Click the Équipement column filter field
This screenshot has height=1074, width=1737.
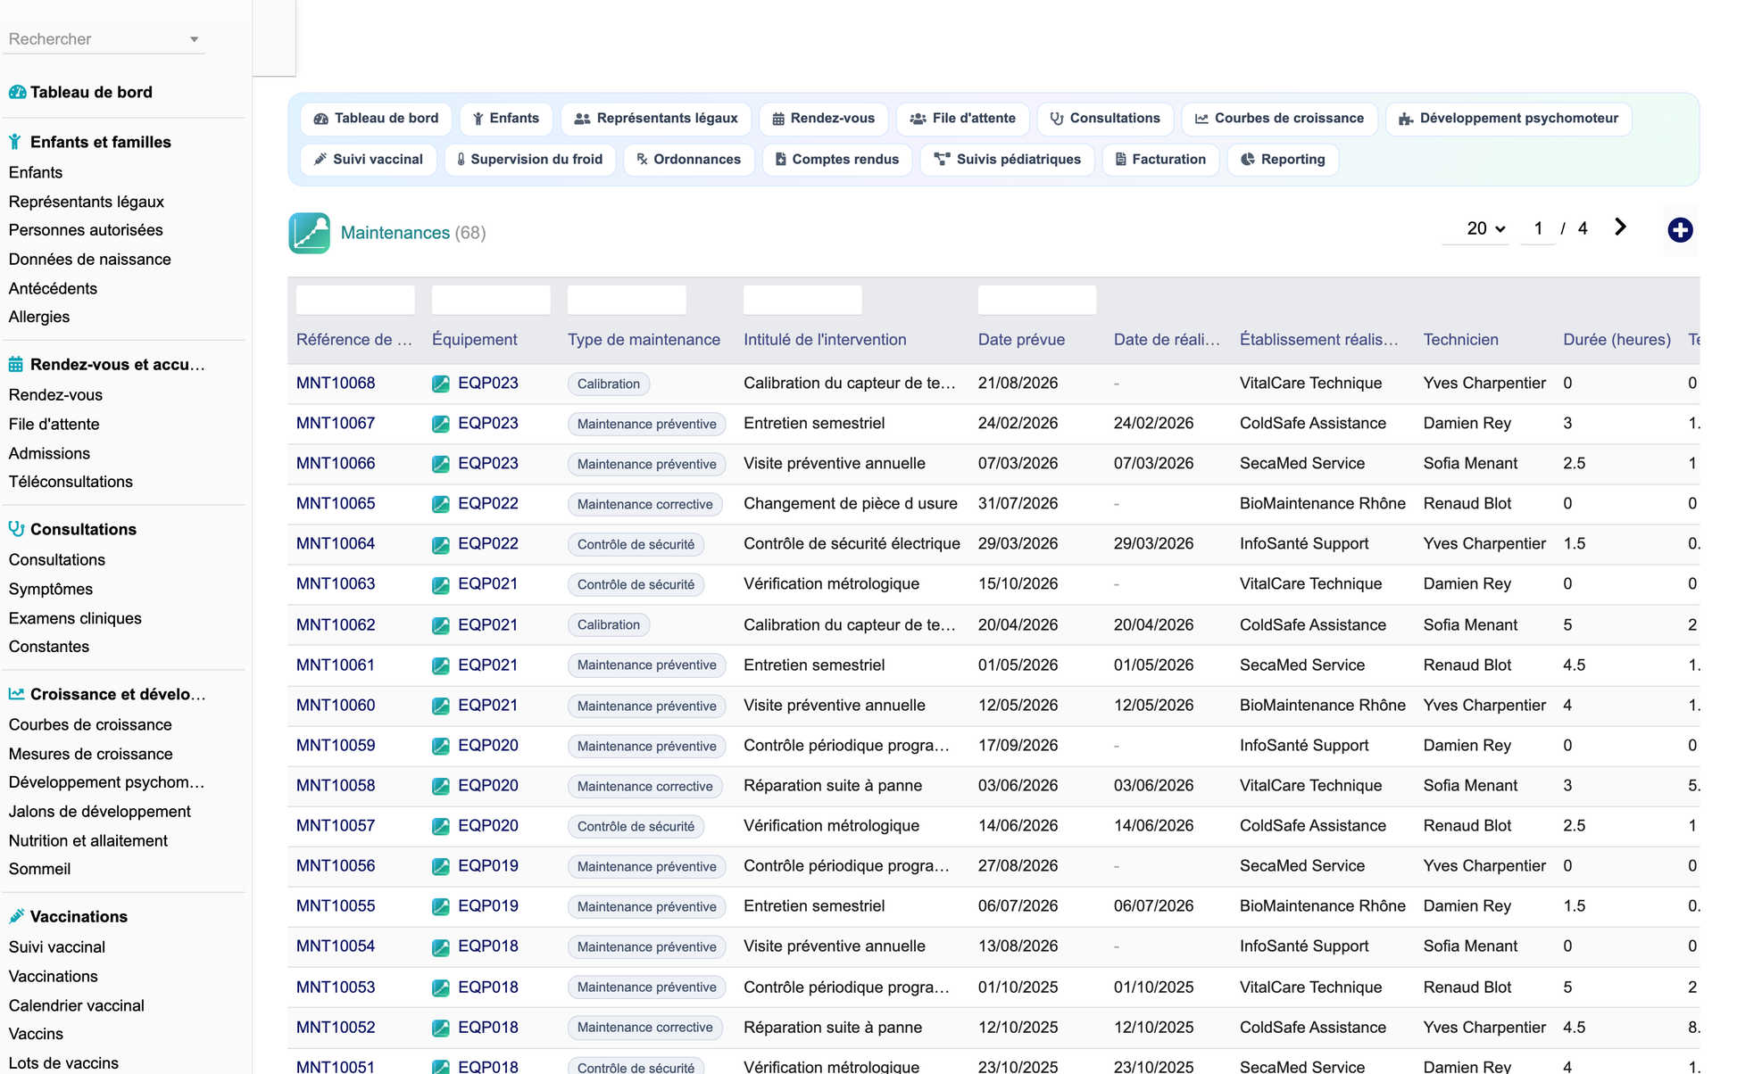click(491, 300)
